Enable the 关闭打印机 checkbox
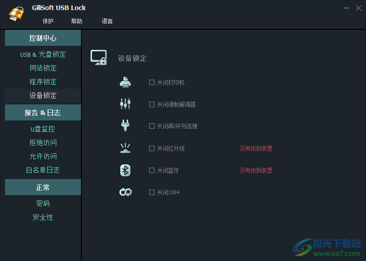The height and width of the screenshot is (261, 366). coord(152,82)
